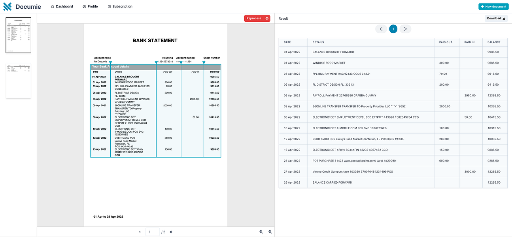Select FL DISTRICT DESIGN FL, 33313 result cell
Viewport: 512px width, 237px height.
371,85
